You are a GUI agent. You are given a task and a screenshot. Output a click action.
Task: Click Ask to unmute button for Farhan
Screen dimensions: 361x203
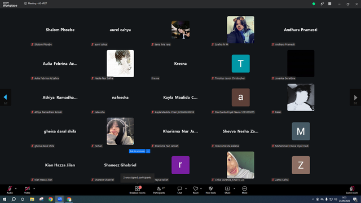(x=137, y=151)
